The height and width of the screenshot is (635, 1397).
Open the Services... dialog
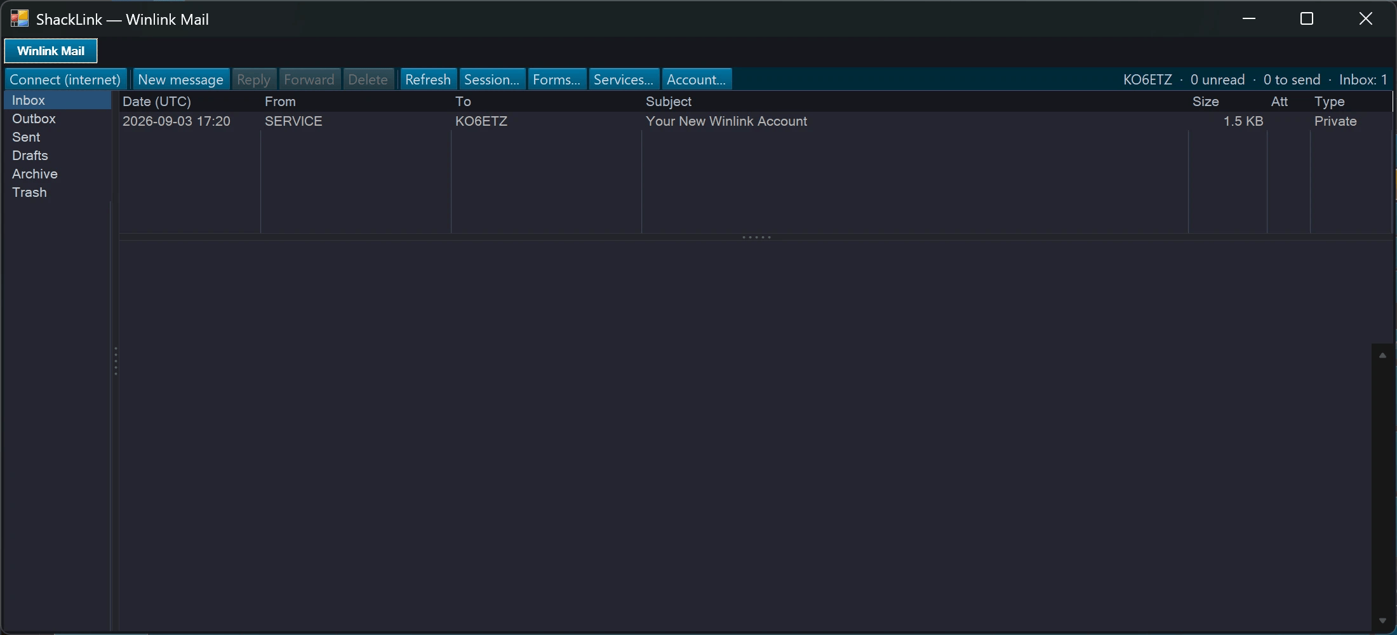[624, 79]
